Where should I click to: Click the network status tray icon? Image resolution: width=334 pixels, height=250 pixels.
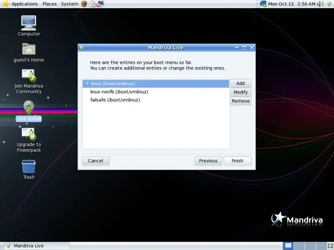tap(263, 4)
